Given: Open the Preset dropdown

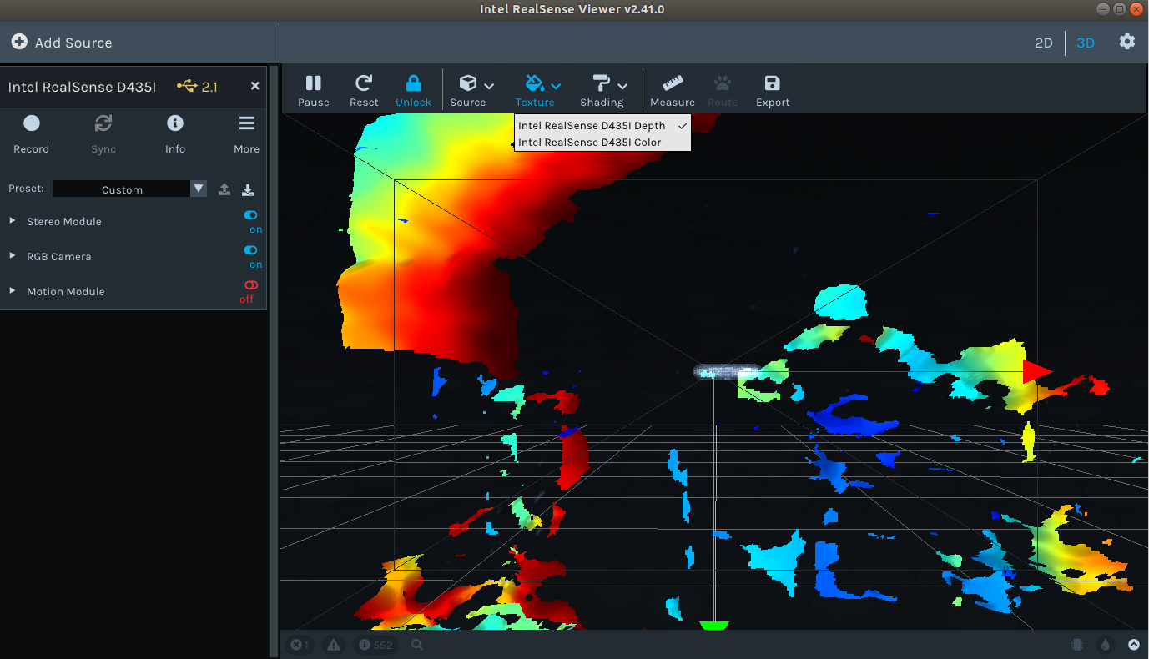Looking at the screenshot, I should tap(198, 189).
